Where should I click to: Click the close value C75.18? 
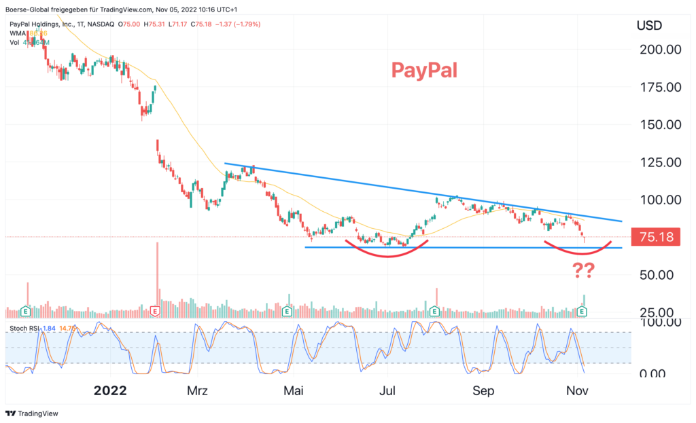[x=201, y=24]
